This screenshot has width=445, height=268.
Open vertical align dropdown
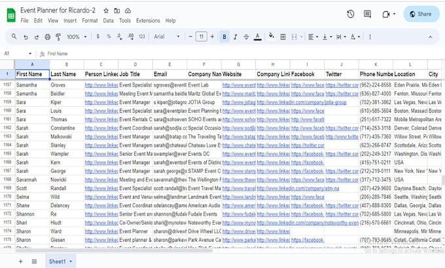tap(327, 37)
